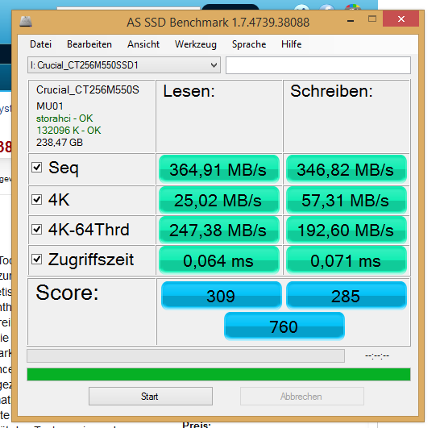
Task: Open the Werkzeug menu
Action: pos(196,44)
